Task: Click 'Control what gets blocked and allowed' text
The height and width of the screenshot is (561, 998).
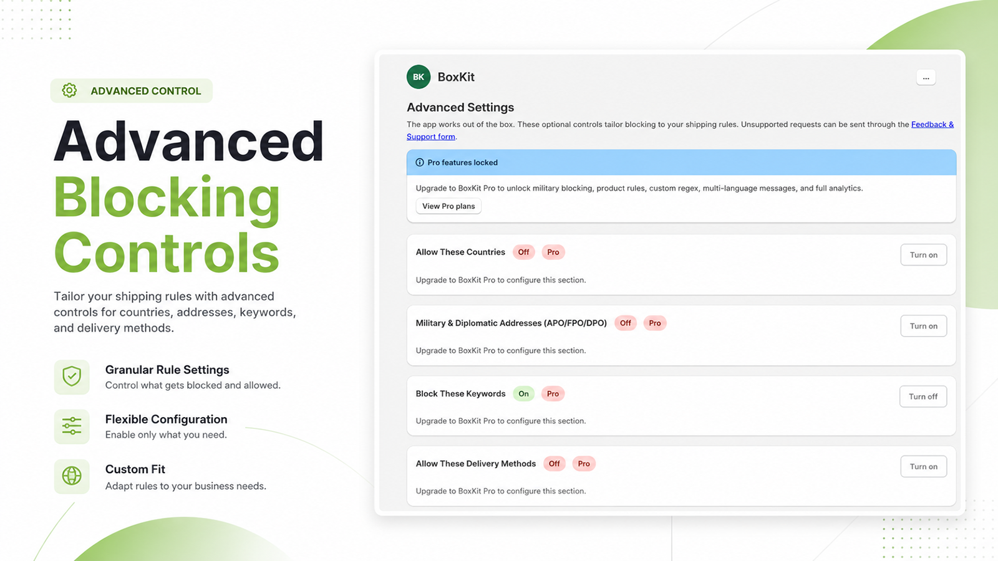Action: click(x=193, y=386)
